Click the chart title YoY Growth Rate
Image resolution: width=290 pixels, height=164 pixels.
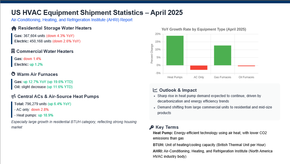point(204,29)
